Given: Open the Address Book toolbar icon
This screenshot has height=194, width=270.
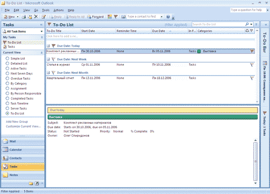Looking at the screenshot, I should (123, 17).
